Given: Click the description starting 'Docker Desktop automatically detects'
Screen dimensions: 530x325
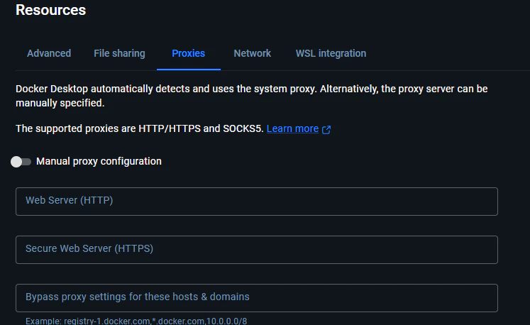Looking at the screenshot, I should pos(251,96).
